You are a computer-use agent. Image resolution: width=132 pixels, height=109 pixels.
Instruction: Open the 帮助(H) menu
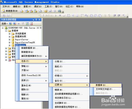pos(80,6)
